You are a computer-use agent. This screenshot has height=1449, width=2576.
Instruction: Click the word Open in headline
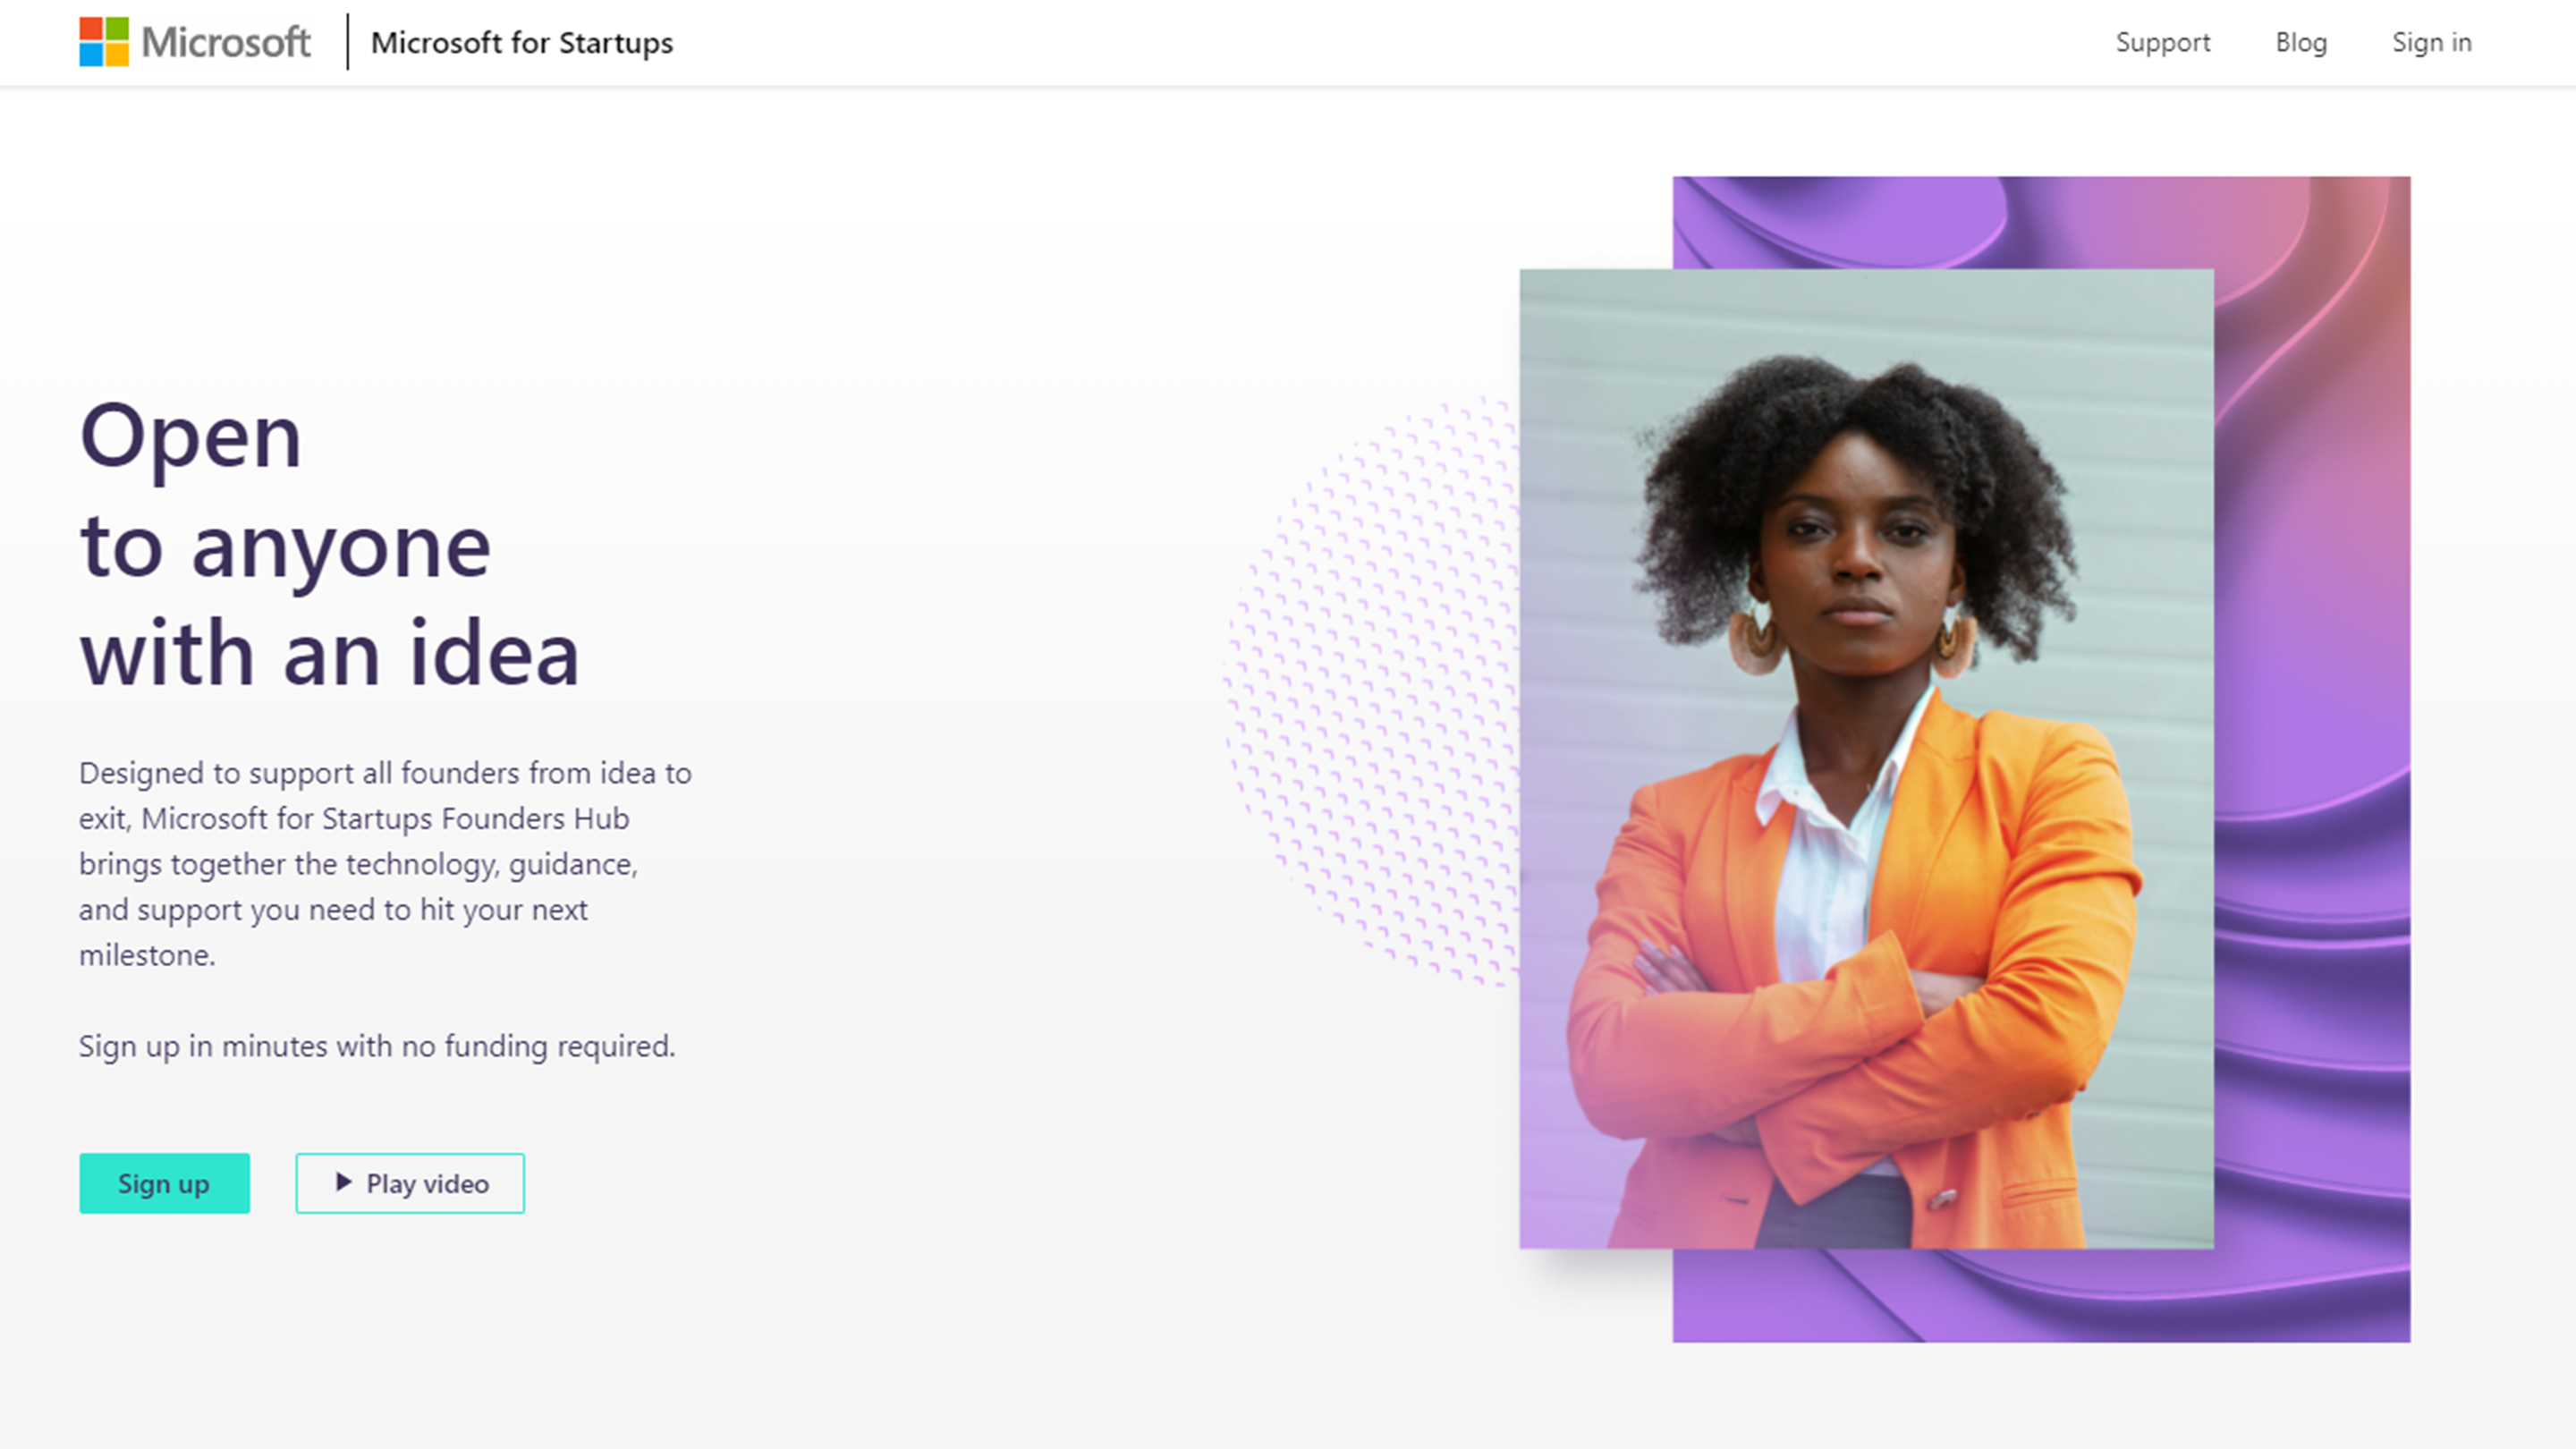(x=190, y=438)
